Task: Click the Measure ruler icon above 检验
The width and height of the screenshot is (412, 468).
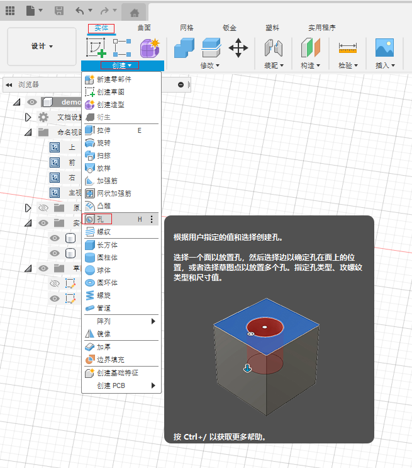Action: [x=348, y=48]
